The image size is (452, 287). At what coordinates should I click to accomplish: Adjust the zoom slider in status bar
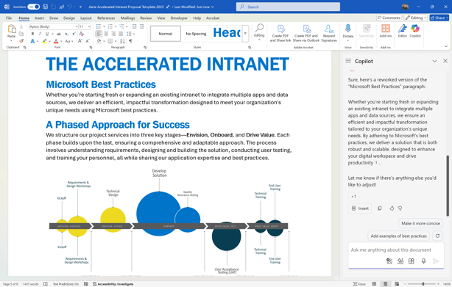[x=423, y=284]
